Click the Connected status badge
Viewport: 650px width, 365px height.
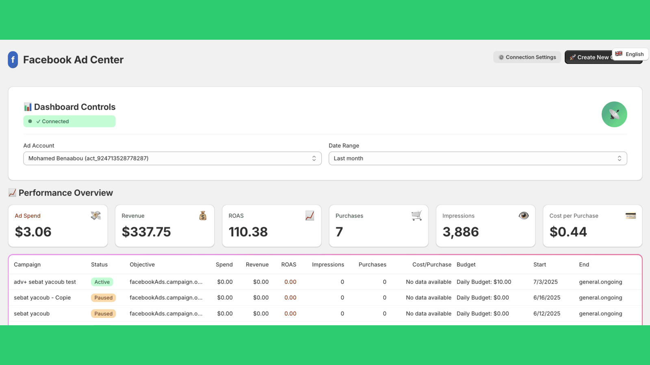tap(69, 121)
